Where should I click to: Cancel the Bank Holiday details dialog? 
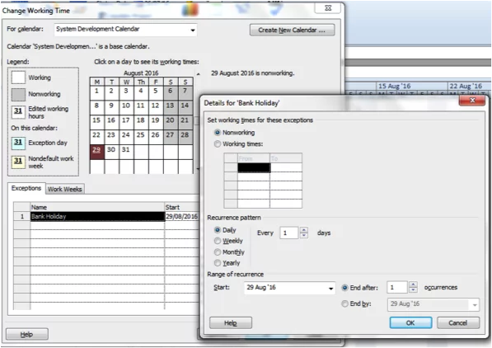tap(458, 323)
